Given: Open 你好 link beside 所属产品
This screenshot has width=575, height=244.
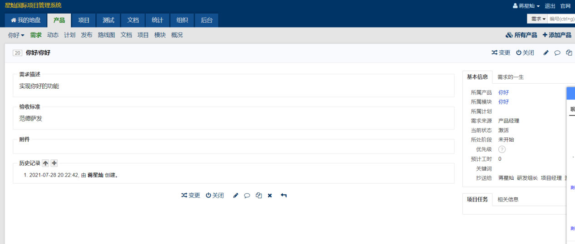Looking at the screenshot, I should point(503,92).
